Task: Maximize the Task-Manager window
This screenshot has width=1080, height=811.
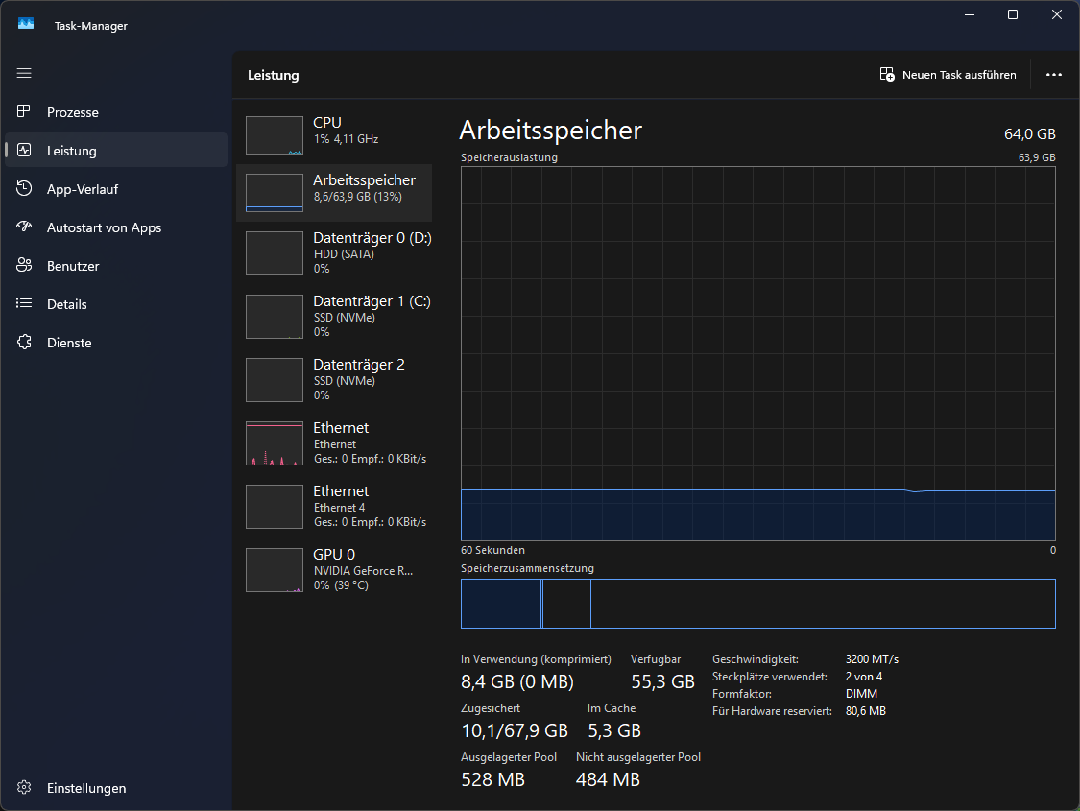Action: (1013, 14)
